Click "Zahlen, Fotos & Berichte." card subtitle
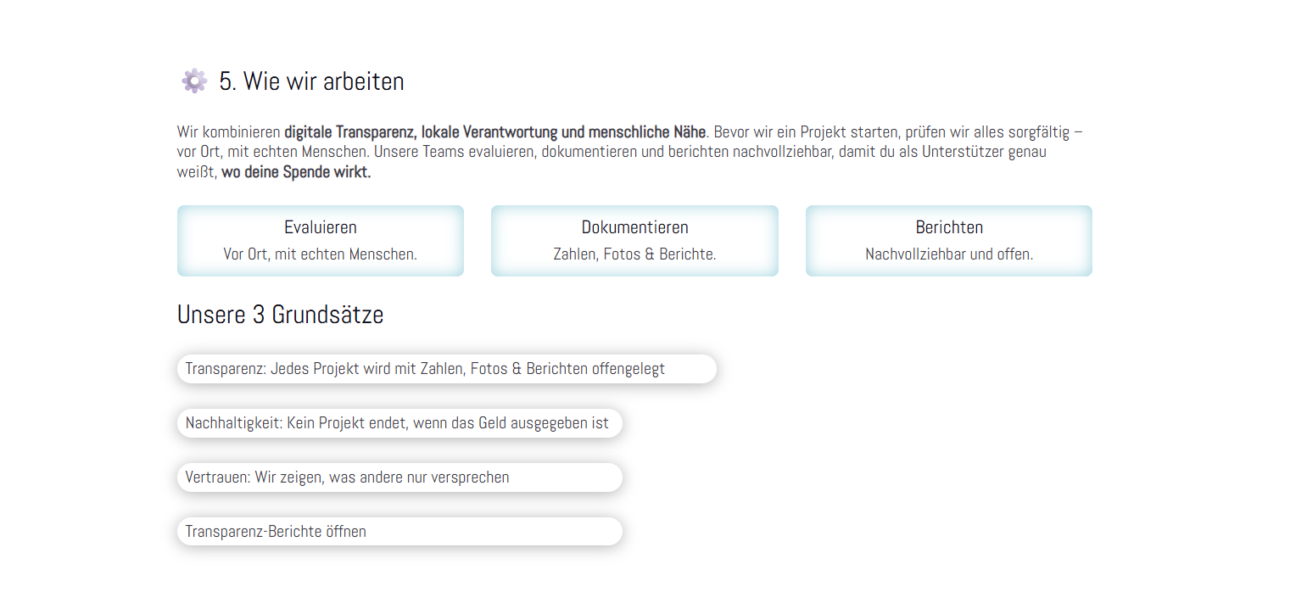Screen dimensions: 1296x603 click(x=634, y=254)
